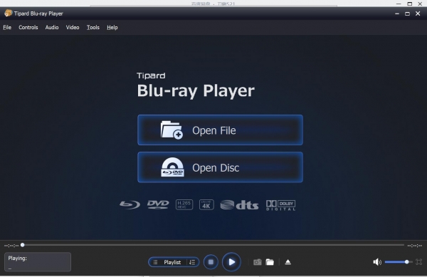Viewport: 427px width, 277px height.
Task: Open the Help menu
Action: coord(112,28)
